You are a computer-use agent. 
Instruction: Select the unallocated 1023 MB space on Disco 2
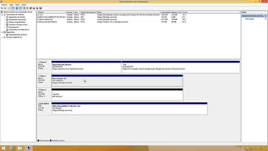117,94
